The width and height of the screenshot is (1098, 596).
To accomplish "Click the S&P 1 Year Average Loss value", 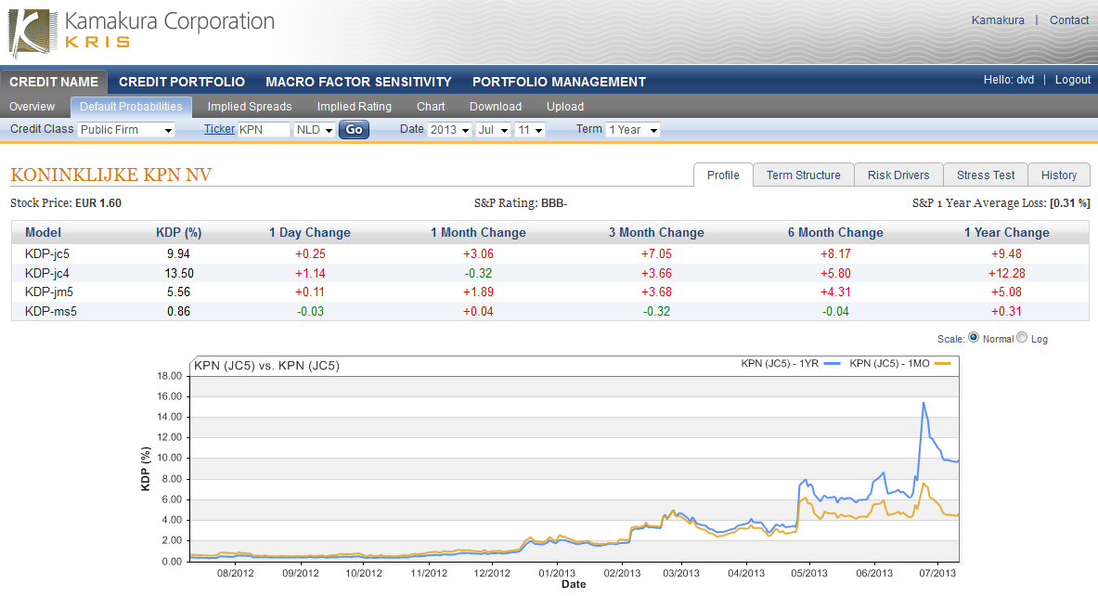I will coord(1070,203).
